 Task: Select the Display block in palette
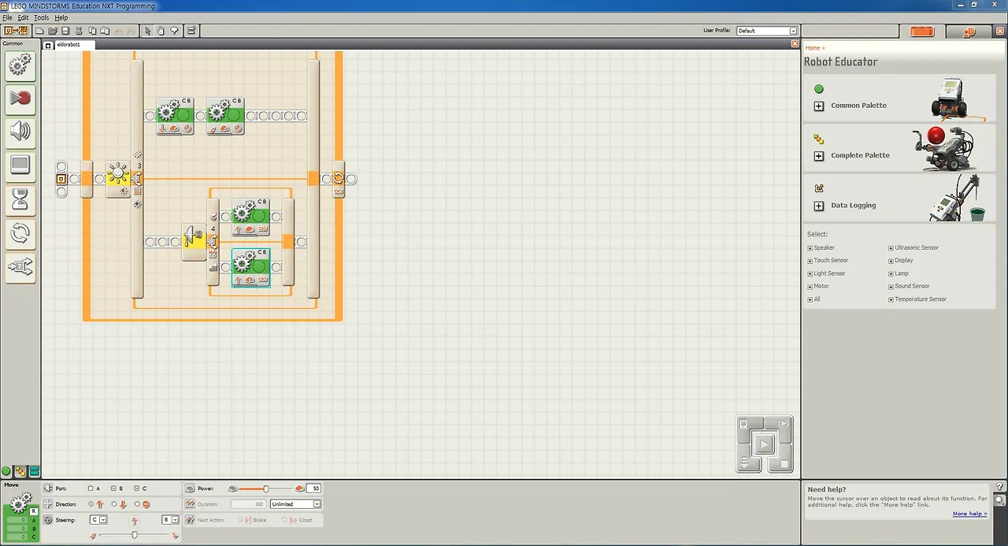[20, 166]
